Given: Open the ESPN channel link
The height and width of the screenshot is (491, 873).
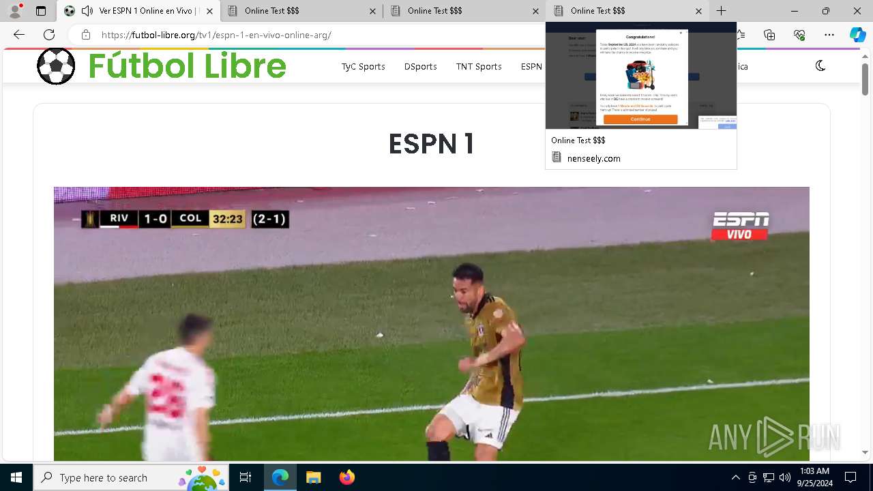Looking at the screenshot, I should tap(531, 66).
